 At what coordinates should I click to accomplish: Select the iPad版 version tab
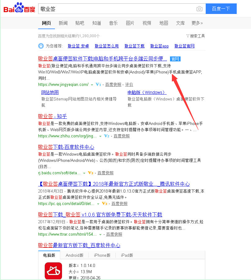(x=127, y=255)
